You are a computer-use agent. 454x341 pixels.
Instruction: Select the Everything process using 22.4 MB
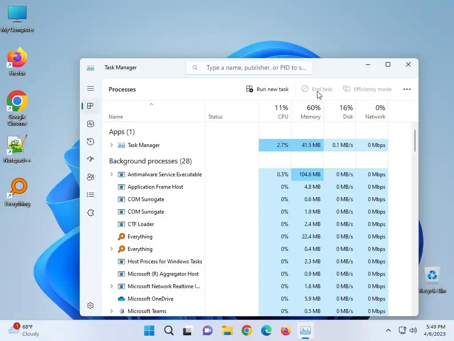click(x=245, y=237)
